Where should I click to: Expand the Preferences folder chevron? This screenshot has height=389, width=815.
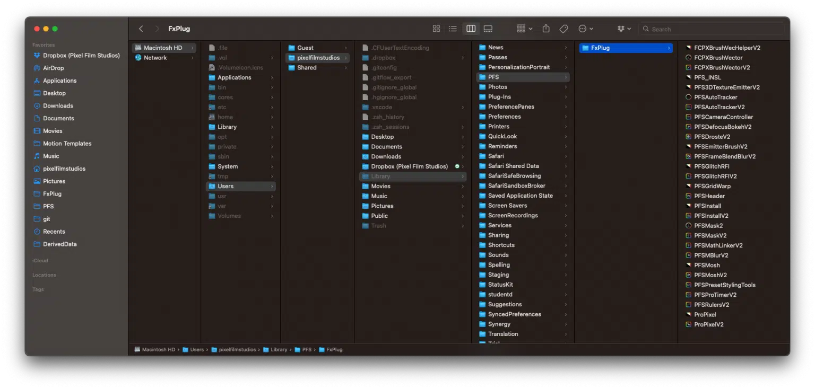click(566, 117)
